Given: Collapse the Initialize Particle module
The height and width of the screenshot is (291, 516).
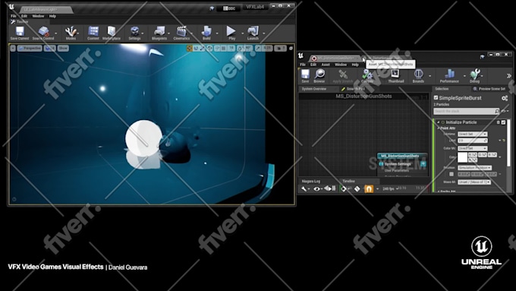Looking at the screenshot, I should click(439, 122).
